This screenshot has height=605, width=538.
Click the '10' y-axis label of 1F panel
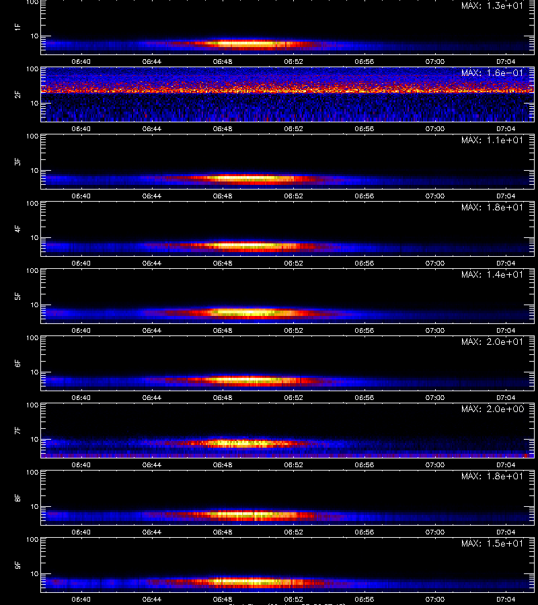click(x=34, y=36)
